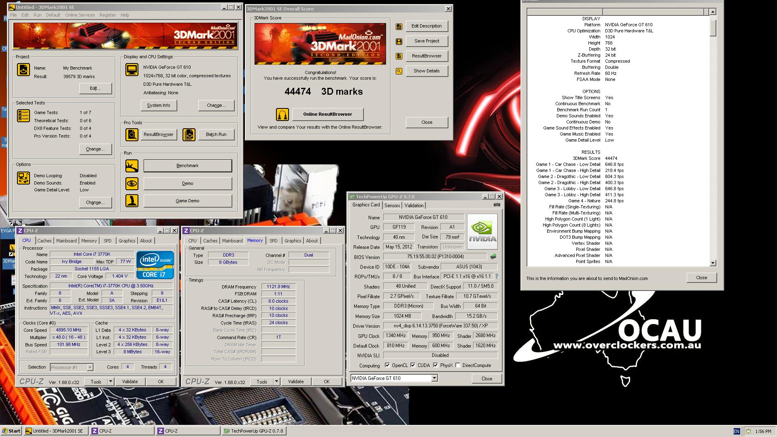The height and width of the screenshot is (437, 777).
Task: Click the Project icon beside My Benchmark
Action: [23, 70]
